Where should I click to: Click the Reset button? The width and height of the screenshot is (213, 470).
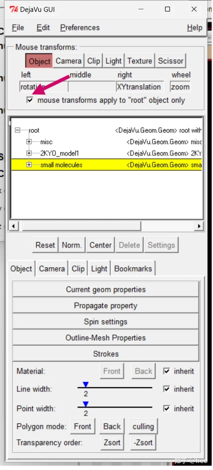45,245
